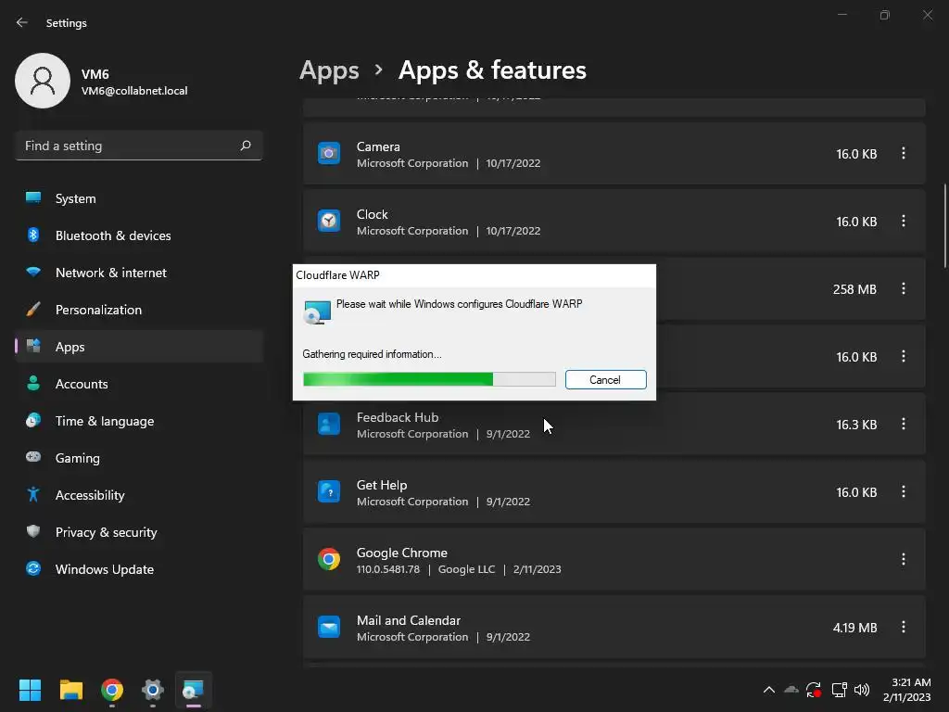Click the installer icon in taskbar

click(x=193, y=690)
